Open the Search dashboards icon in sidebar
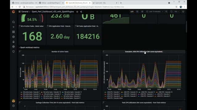197x110 pixels. click(14, 22)
